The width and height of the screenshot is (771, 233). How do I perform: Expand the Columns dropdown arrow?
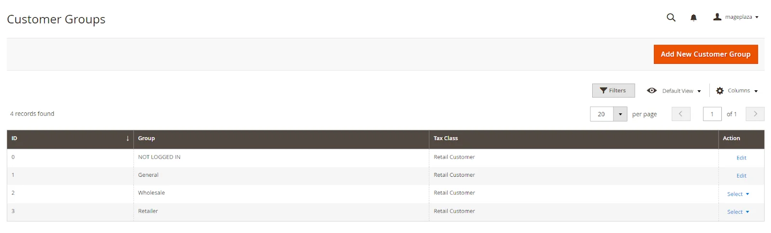click(x=756, y=91)
